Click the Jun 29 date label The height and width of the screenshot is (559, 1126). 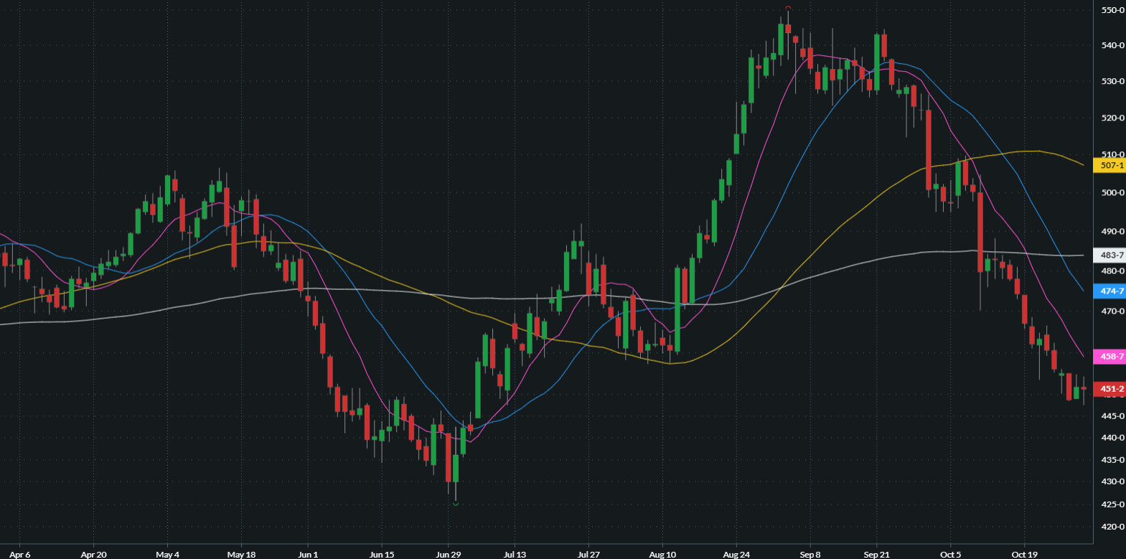click(448, 554)
